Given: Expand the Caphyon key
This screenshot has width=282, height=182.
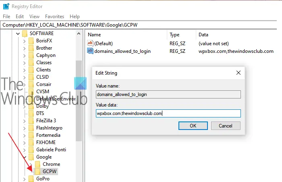Looking at the screenshot, I should coord(24,56).
